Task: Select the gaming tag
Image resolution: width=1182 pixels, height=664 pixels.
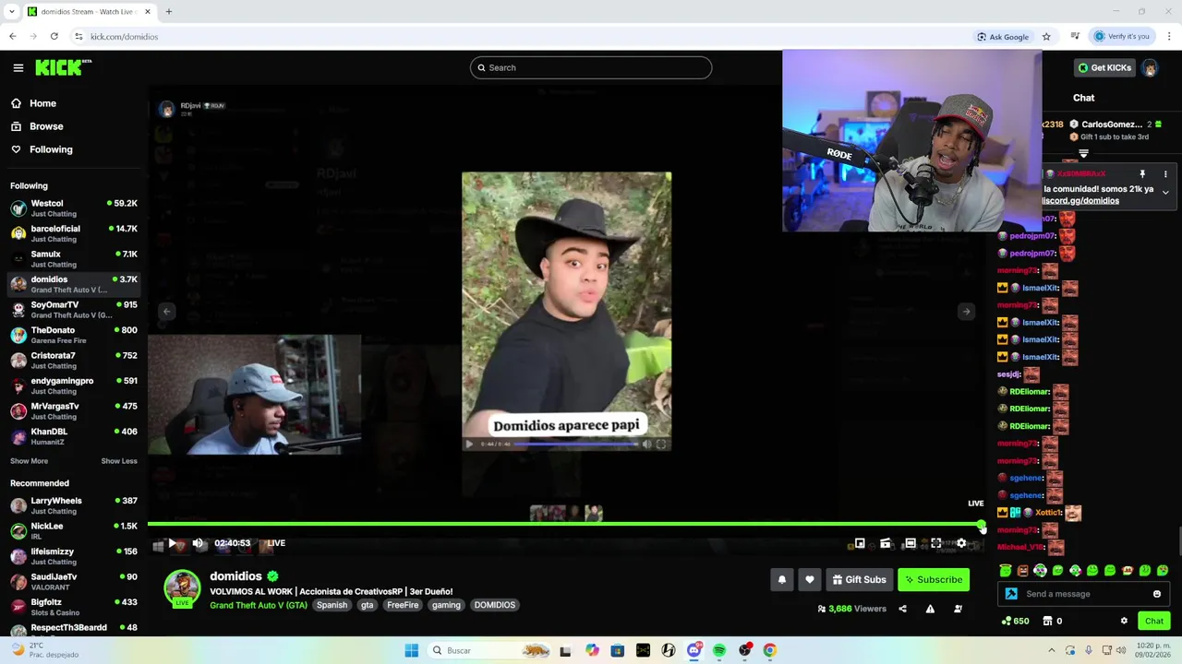Action: [x=446, y=605]
